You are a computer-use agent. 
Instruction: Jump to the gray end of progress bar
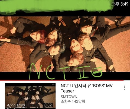click(x=127, y=80)
